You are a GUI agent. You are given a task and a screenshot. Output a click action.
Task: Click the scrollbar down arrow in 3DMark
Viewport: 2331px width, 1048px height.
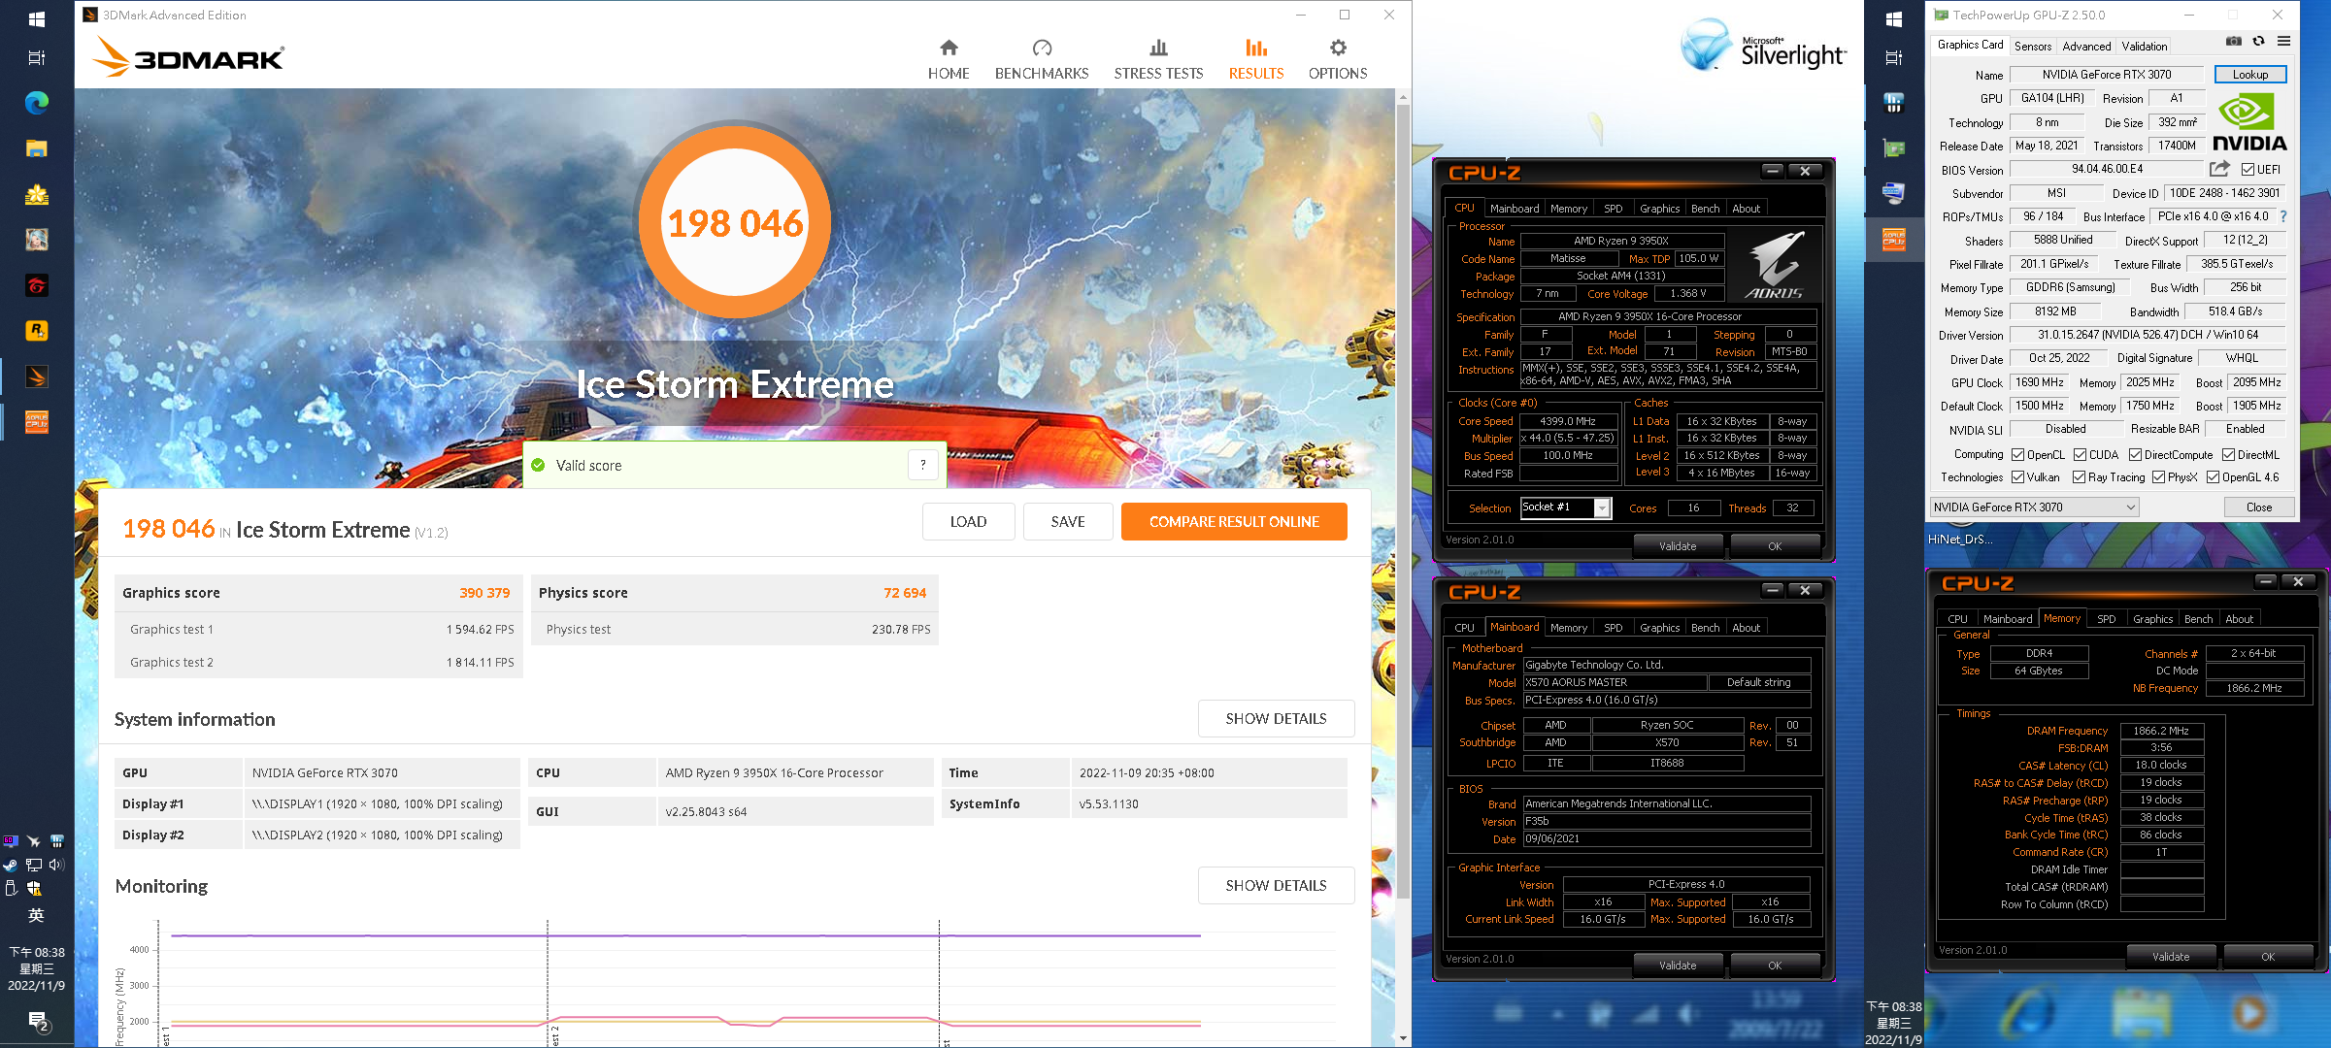point(1403,1038)
